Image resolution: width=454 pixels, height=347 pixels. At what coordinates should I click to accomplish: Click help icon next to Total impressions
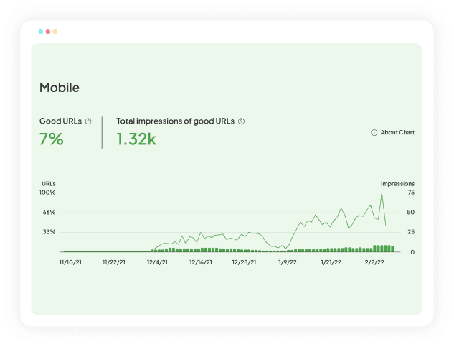tap(241, 121)
